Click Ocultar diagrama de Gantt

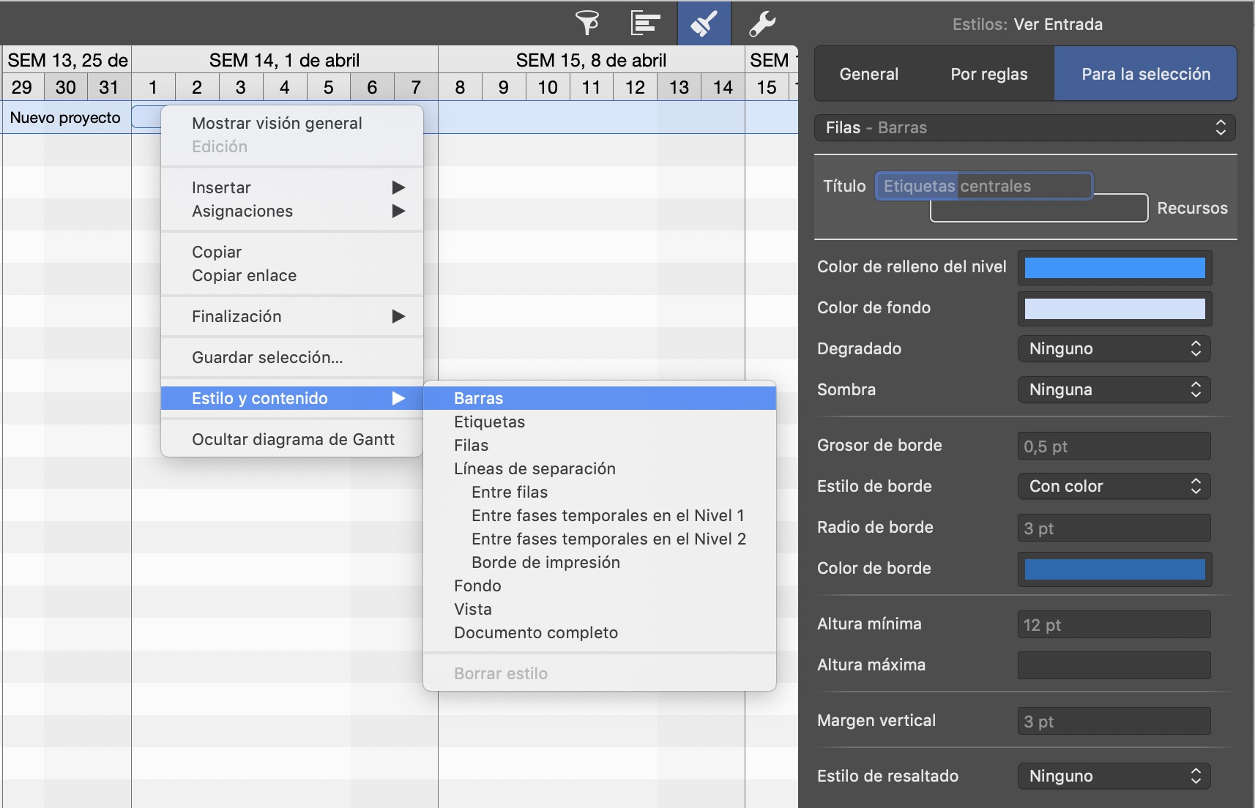[x=293, y=439]
